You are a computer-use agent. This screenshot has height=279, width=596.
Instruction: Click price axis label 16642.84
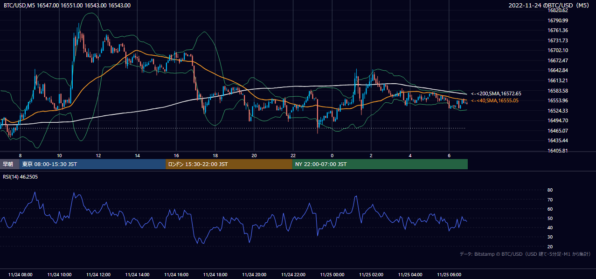click(557, 70)
